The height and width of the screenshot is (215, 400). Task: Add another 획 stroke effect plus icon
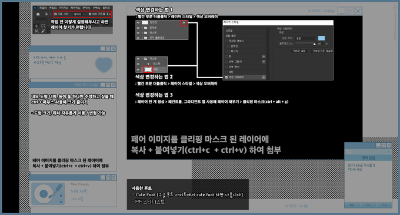pos(264,56)
